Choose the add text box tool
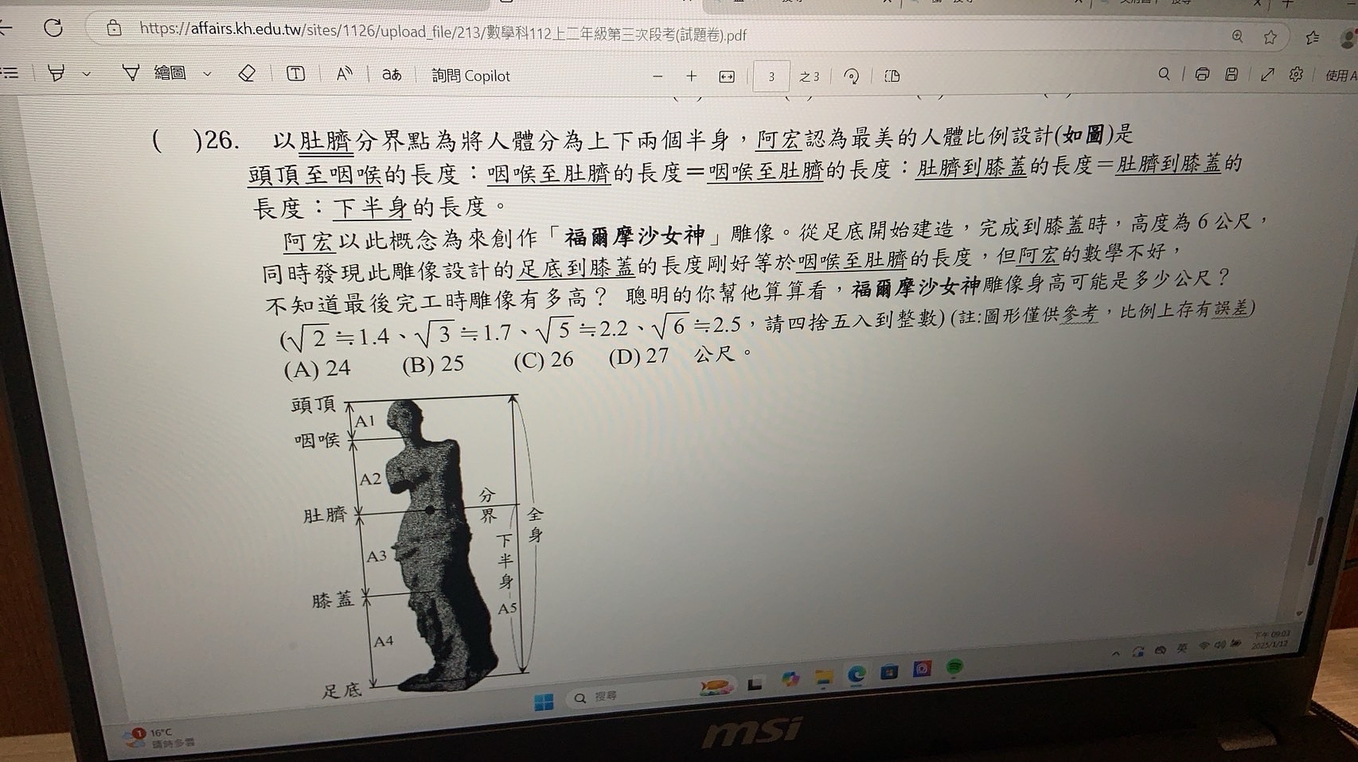1358x762 pixels. (295, 74)
